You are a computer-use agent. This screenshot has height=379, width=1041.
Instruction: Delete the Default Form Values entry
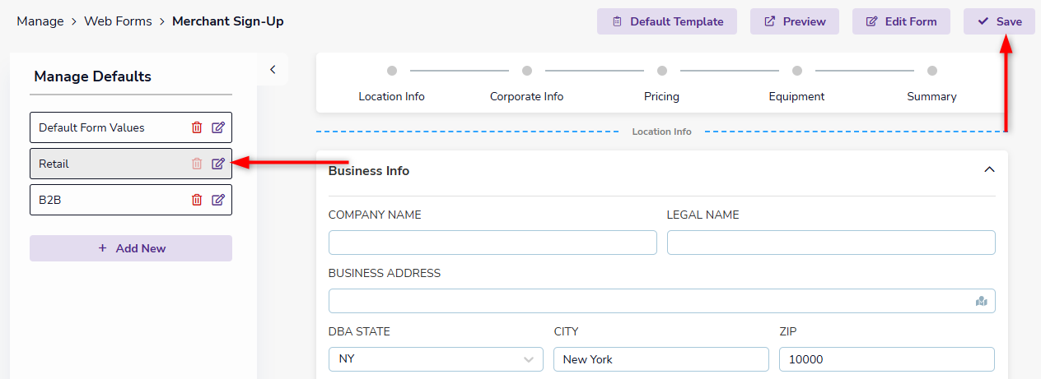coord(197,127)
